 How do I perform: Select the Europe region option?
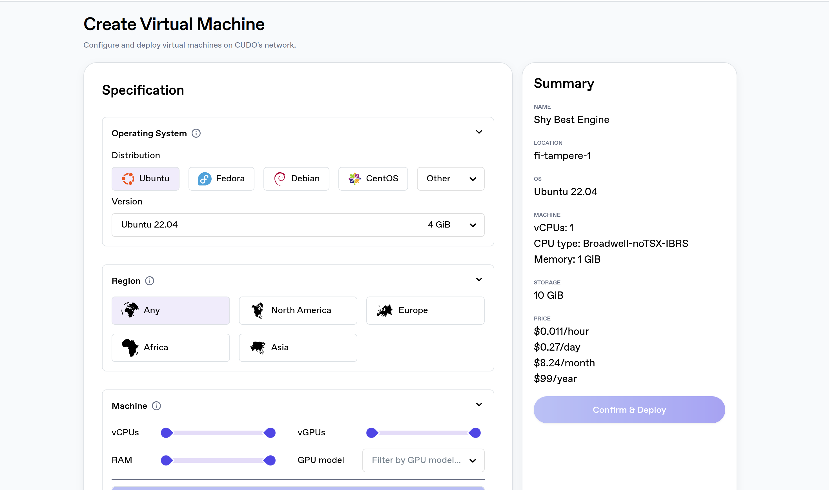click(x=425, y=310)
